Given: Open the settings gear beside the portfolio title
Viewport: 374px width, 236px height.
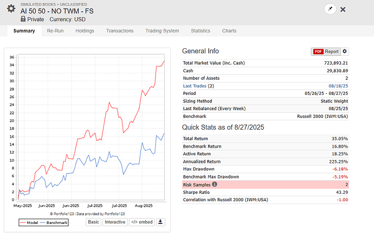Looking at the screenshot, I should point(11,9).
